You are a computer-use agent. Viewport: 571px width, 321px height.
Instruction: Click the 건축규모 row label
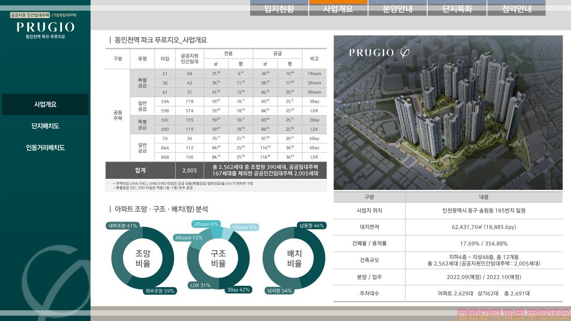coord(369,260)
